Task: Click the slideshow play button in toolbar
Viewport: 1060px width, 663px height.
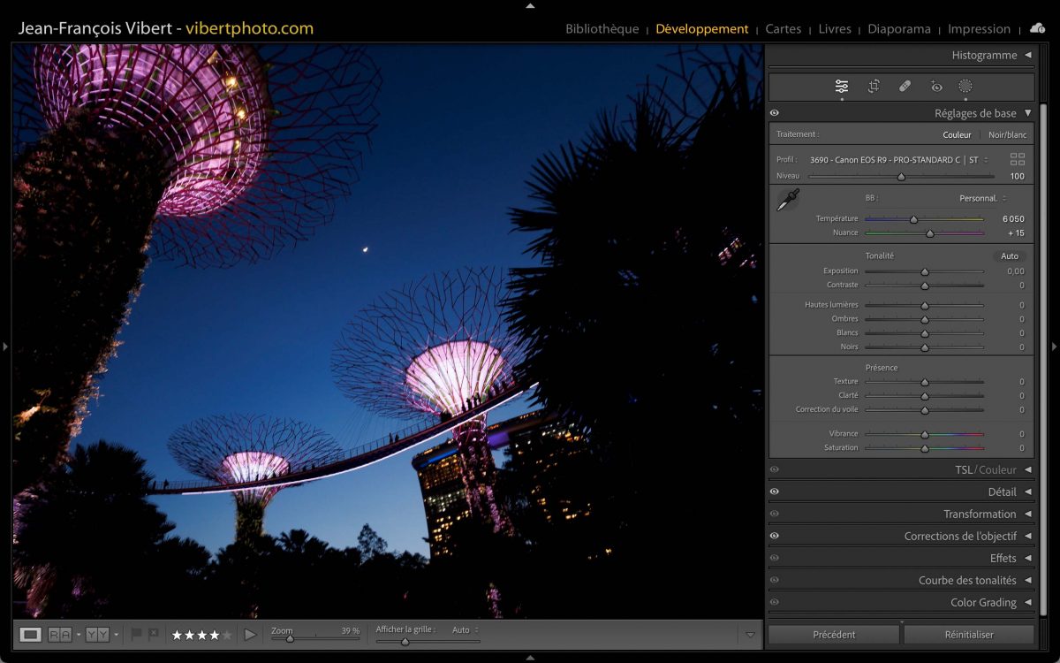Action: 250,634
